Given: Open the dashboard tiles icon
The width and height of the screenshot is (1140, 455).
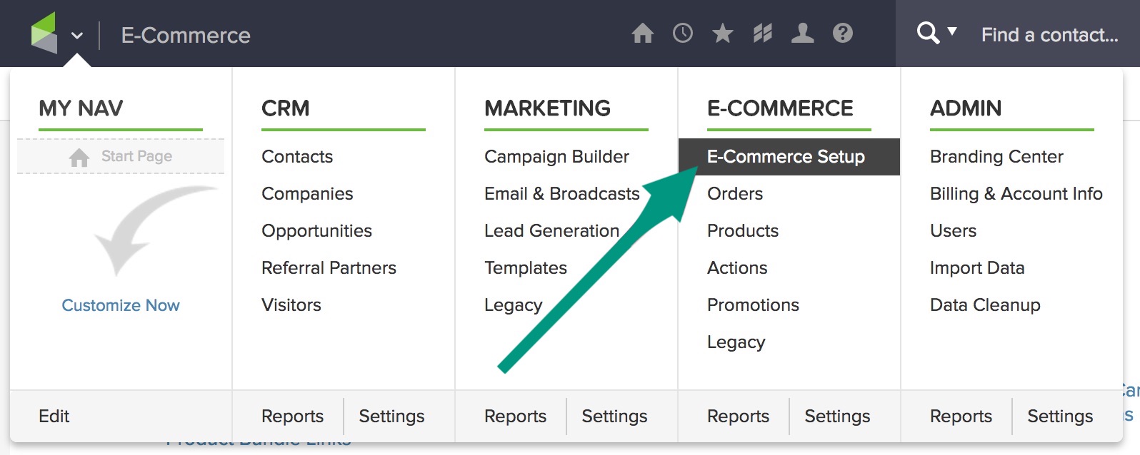Looking at the screenshot, I should point(763,33).
